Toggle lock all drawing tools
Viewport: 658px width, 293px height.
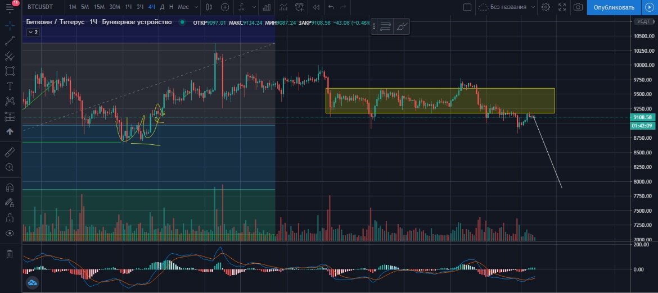click(x=10, y=218)
